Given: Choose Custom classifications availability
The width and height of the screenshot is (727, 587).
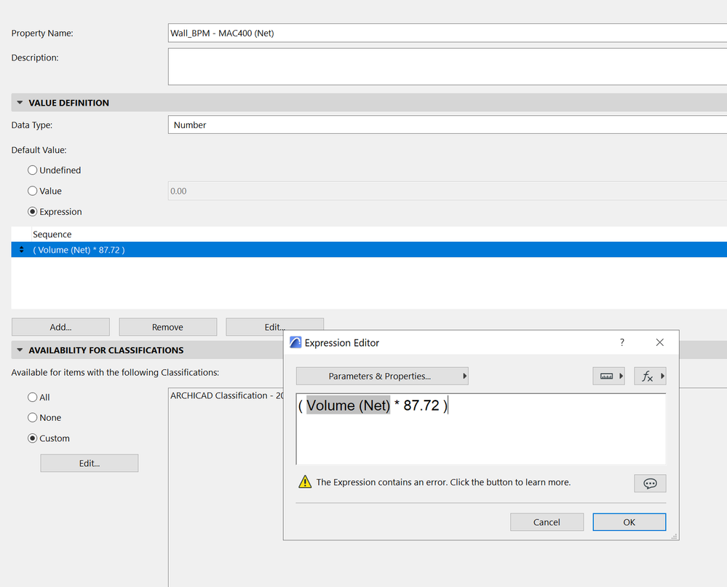Looking at the screenshot, I should (33, 438).
